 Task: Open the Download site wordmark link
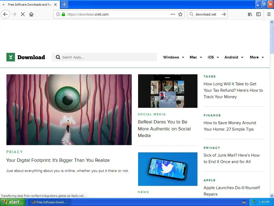point(31,57)
